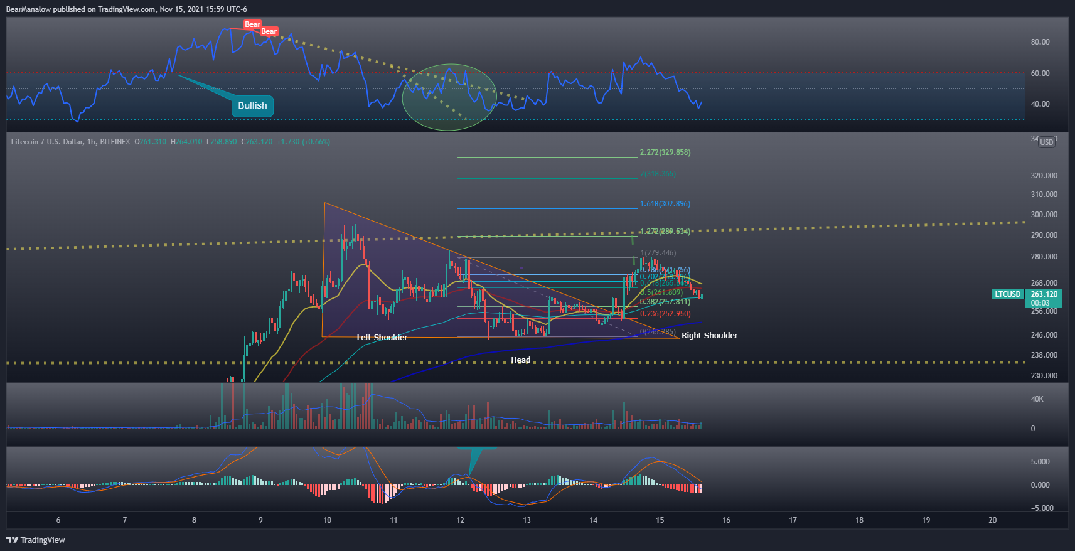Click date 20 on the time axis

(x=992, y=520)
